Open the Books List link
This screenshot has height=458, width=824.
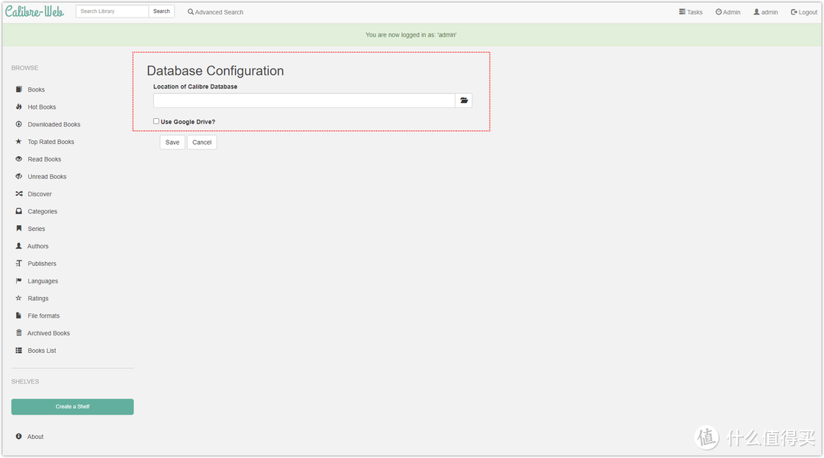pos(42,351)
